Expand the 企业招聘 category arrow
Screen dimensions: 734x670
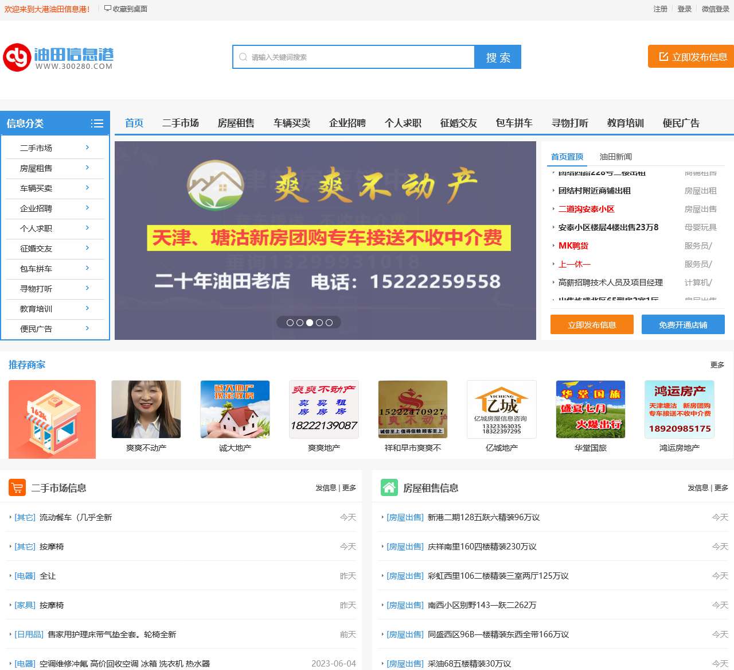pos(88,208)
